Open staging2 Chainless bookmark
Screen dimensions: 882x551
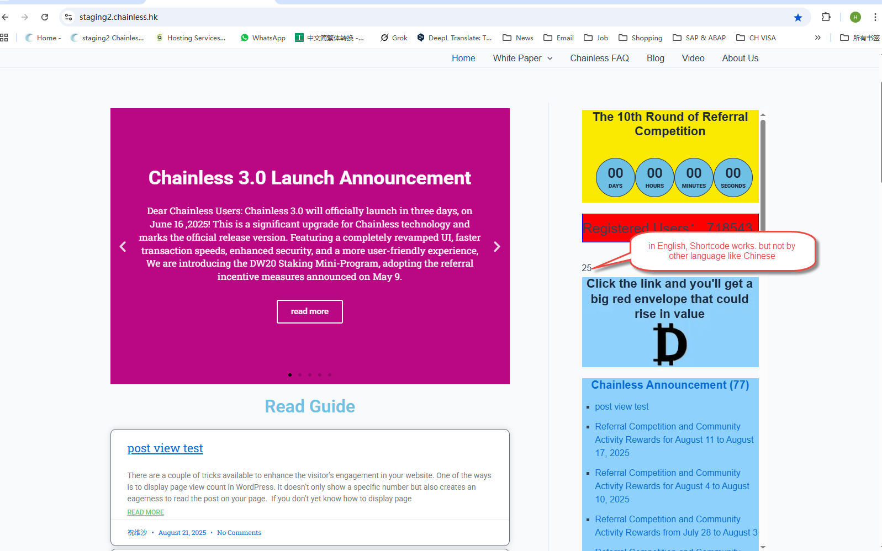pos(107,38)
